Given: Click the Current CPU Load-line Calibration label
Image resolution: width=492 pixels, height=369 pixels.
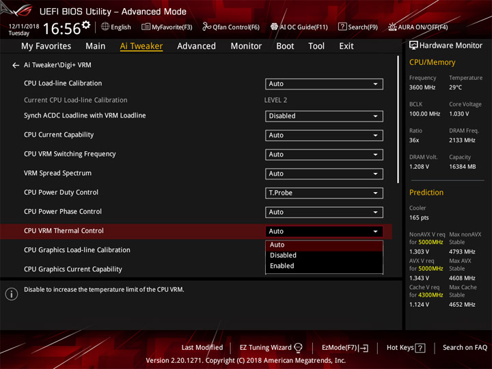Looking at the screenshot, I should 76,100.
